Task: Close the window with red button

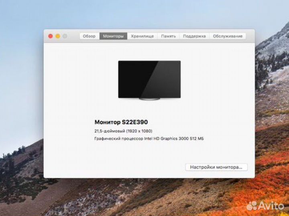Action: pyautogui.click(x=51, y=36)
